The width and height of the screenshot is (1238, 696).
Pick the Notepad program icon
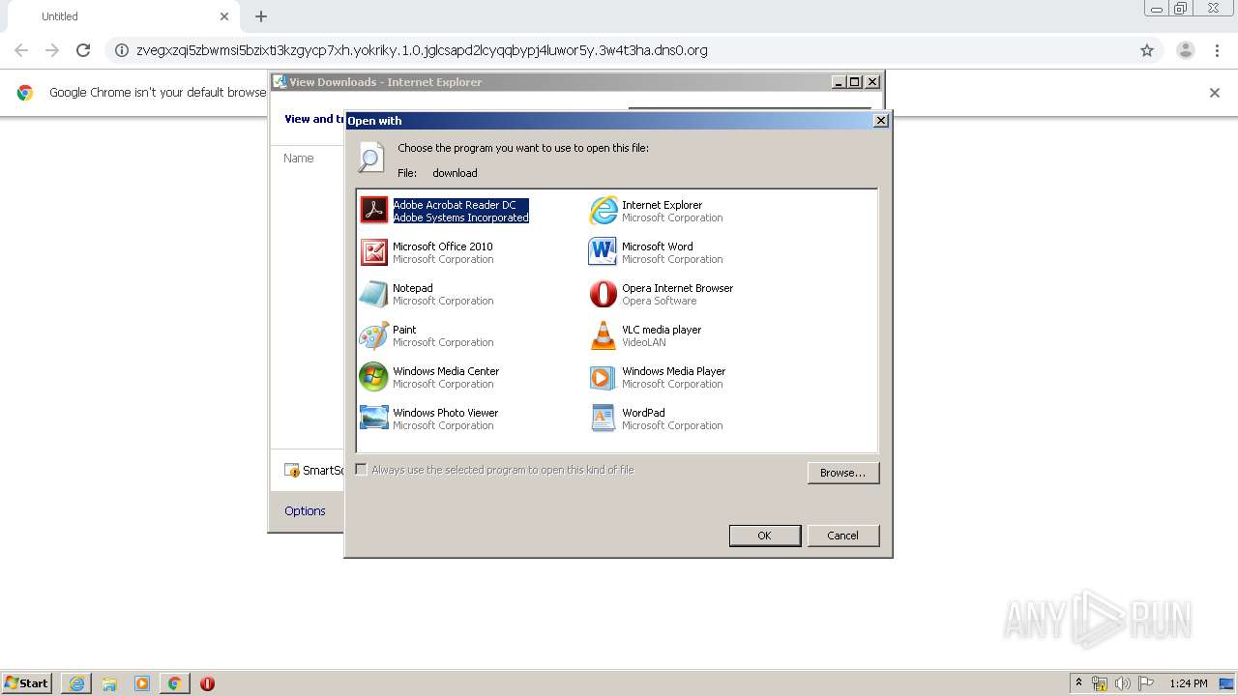point(374,293)
